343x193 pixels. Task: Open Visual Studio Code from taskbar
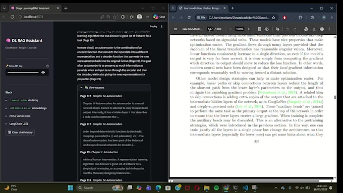point(245,188)
